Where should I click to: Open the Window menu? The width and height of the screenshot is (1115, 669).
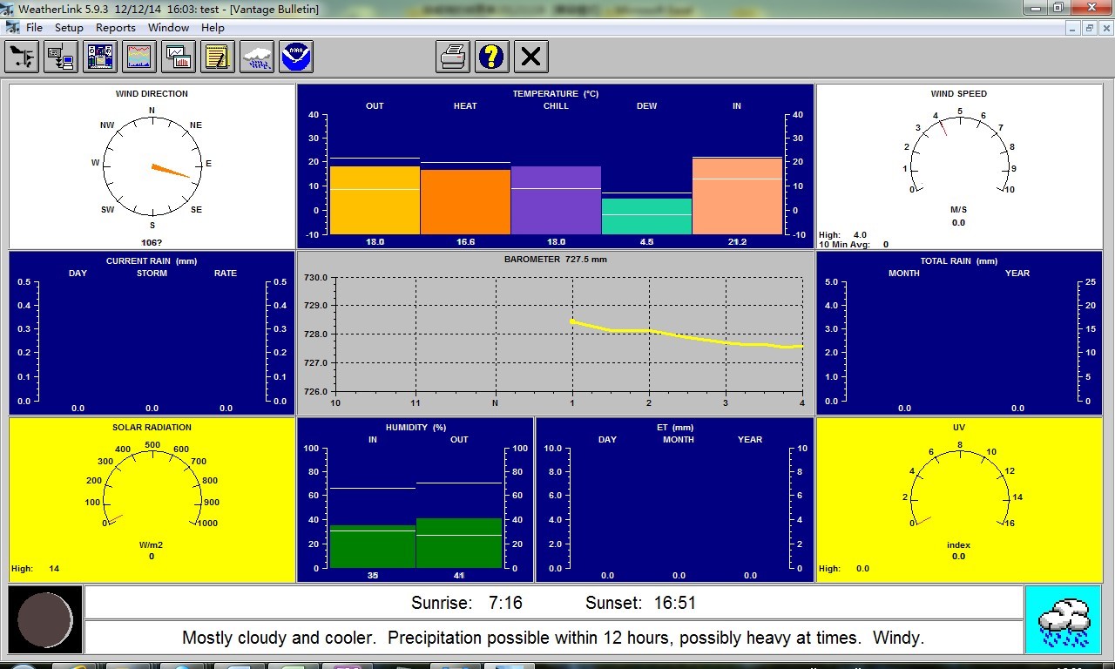coord(168,28)
